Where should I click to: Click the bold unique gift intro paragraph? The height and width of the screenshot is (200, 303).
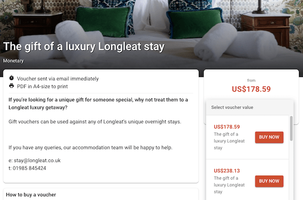[x=98, y=103]
